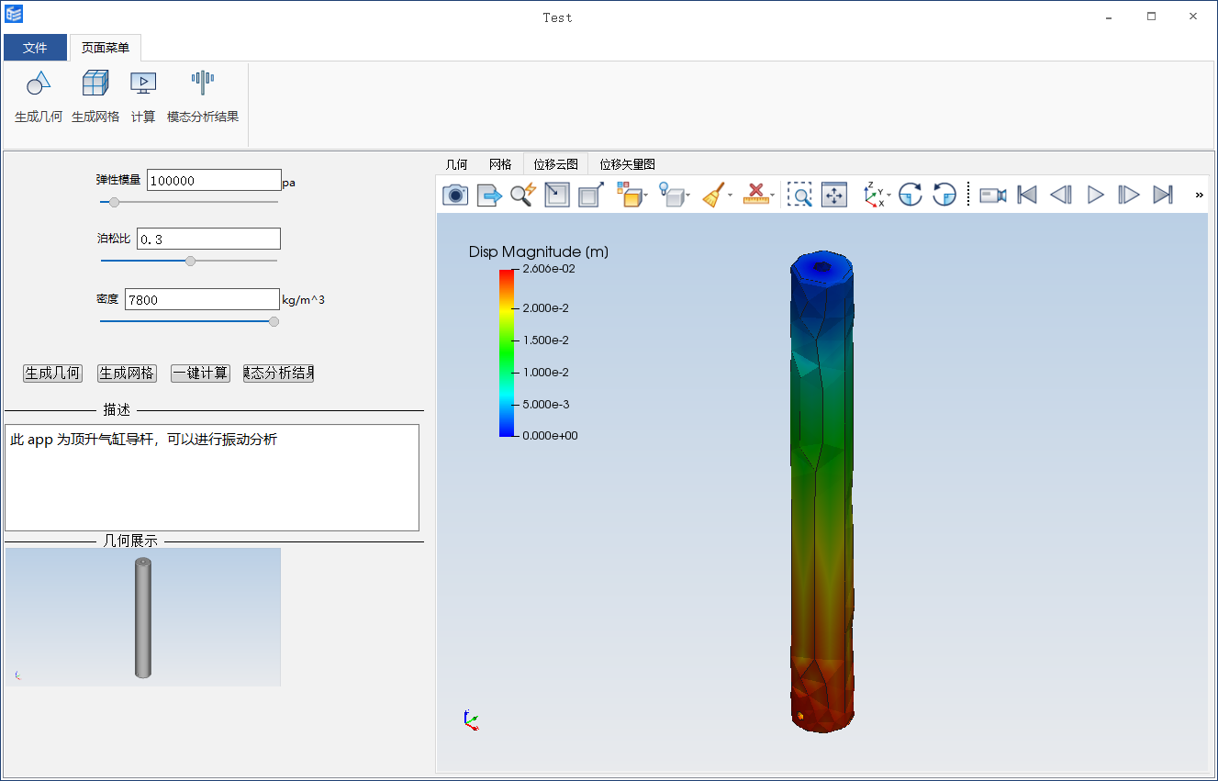This screenshot has width=1218, height=781.
Task: Jump to last animation frame
Action: coord(1163,195)
